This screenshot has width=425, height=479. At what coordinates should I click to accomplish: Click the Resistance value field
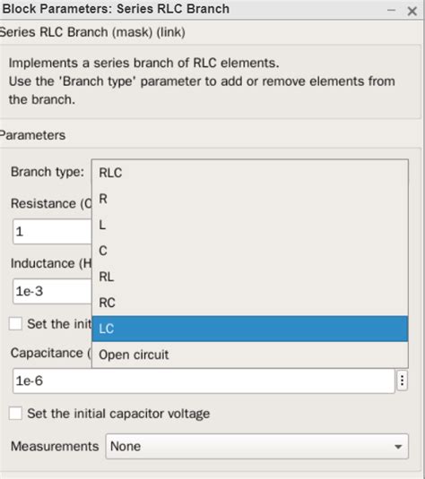tap(52, 231)
